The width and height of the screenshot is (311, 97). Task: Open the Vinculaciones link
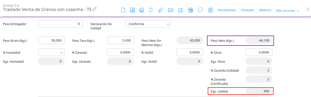(226, 10)
